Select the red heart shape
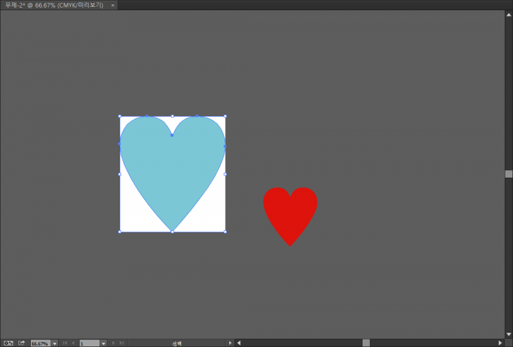The height and width of the screenshot is (347, 513). click(x=290, y=212)
